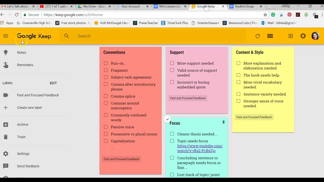Image resolution: width=324 pixels, height=182 pixels.
Task: Open the Content & Style note title
Action: (250, 52)
